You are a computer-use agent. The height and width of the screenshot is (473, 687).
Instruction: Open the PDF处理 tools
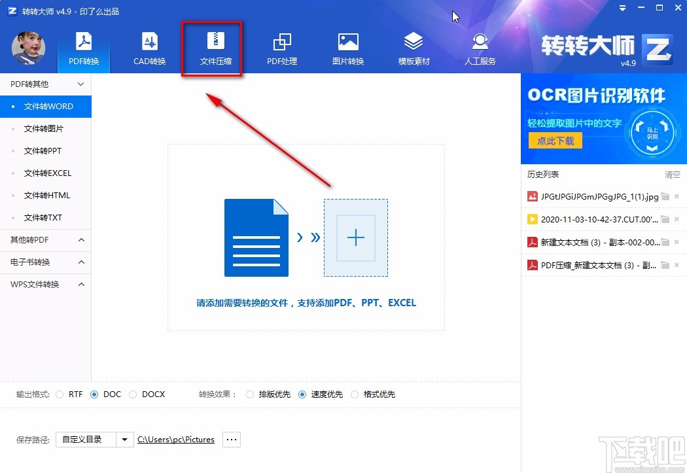pyautogui.click(x=282, y=48)
